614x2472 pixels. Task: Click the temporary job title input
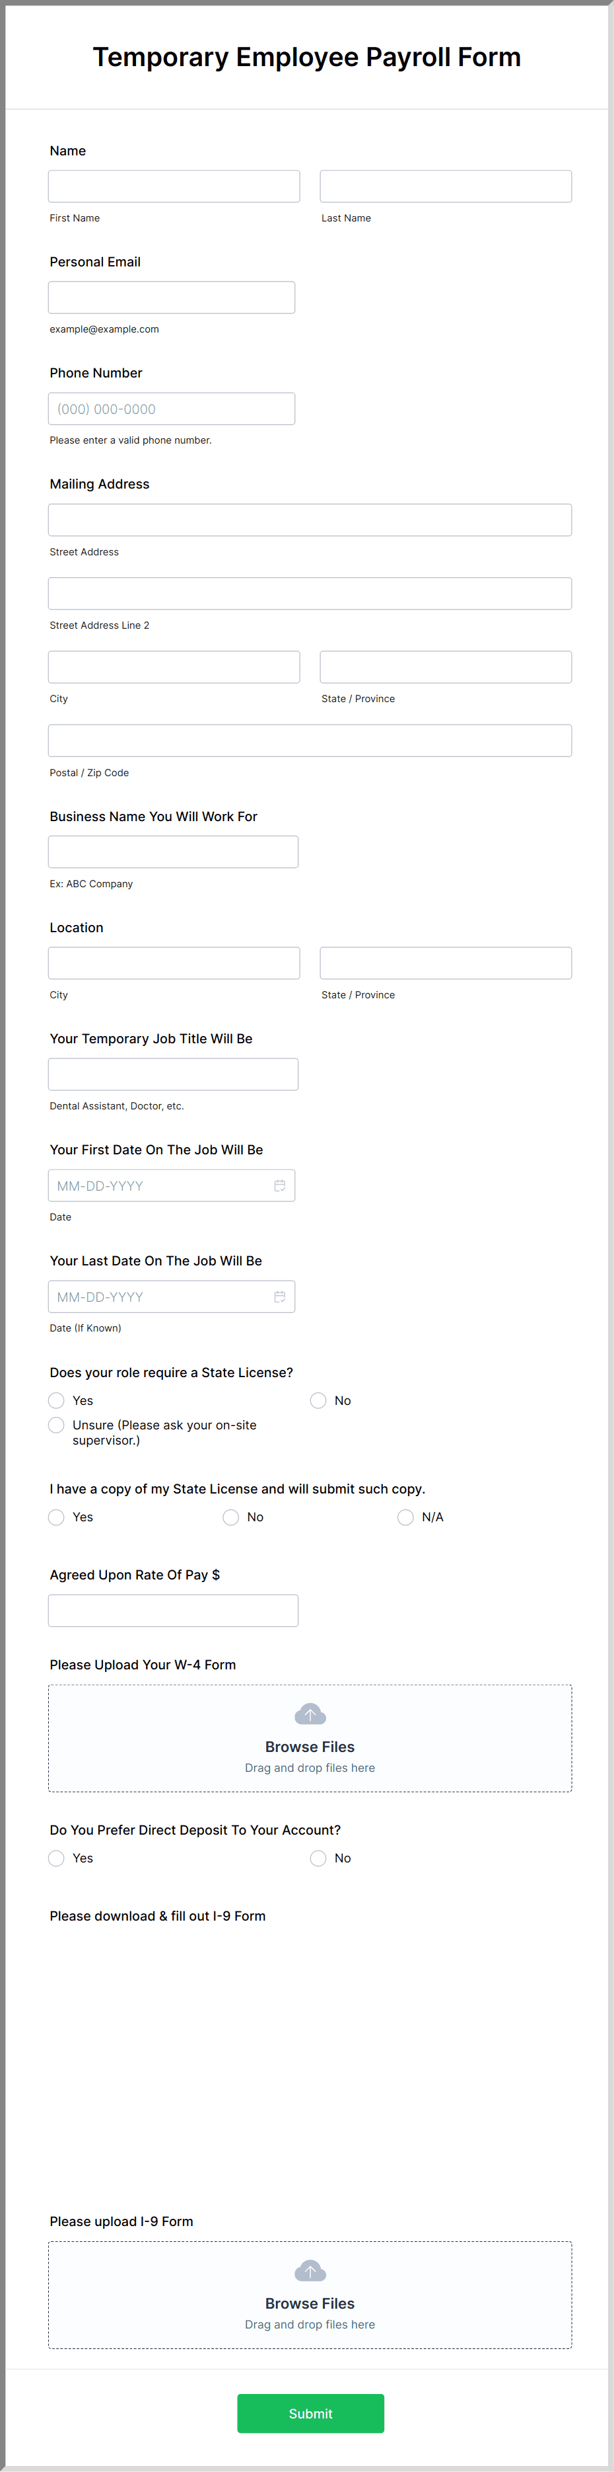click(x=174, y=1074)
